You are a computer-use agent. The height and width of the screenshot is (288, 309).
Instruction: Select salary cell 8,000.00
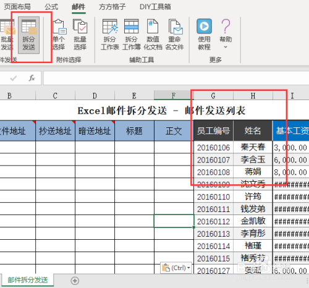291,172
